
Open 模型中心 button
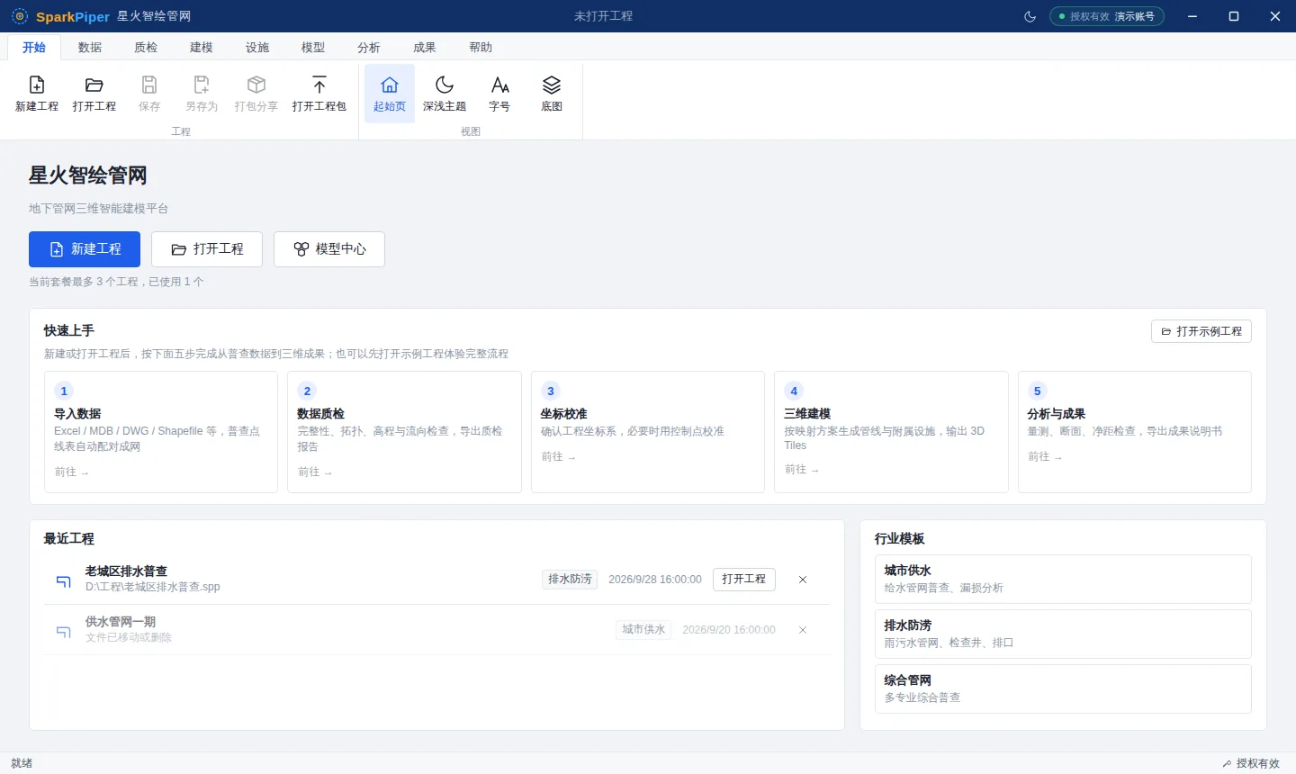329,249
